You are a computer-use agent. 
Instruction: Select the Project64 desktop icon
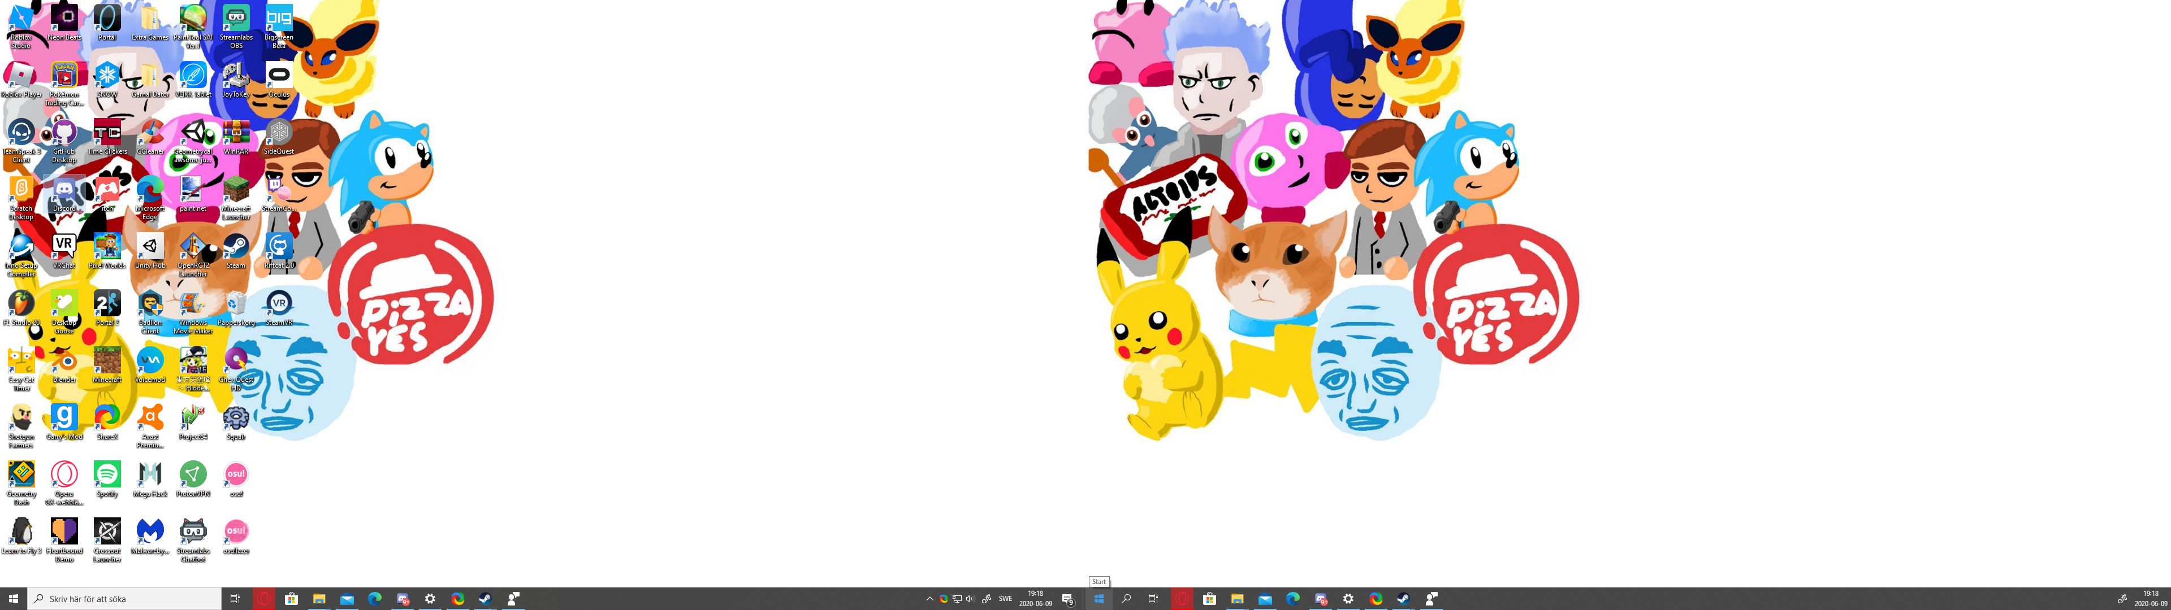(x=193, y=423)
